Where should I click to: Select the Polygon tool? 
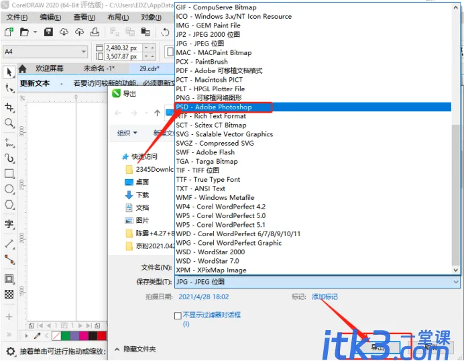pos(9,205)
